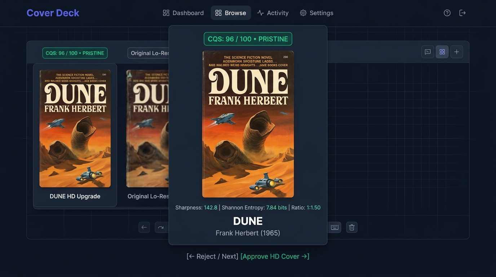Click the Ratio 1:1.50 value

pos(314,207)
